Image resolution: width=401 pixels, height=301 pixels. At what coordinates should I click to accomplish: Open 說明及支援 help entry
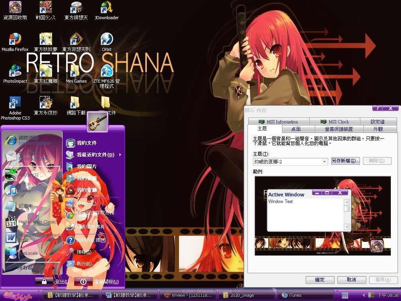click(93, 240)
